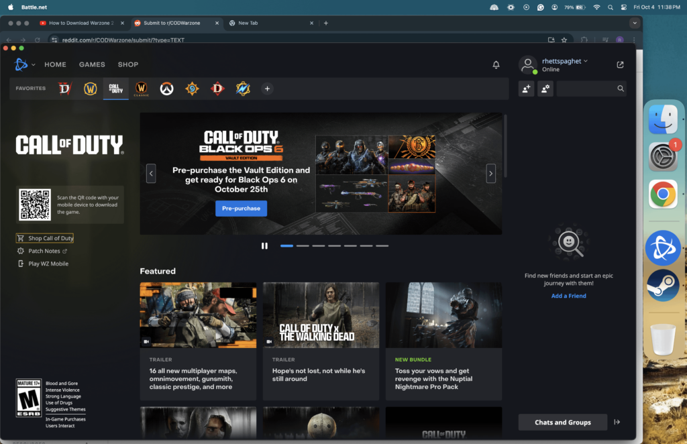The image size is (687, 444).
Task: Jump to the fourth carousel slide indicator
Action: coord(334,246)
